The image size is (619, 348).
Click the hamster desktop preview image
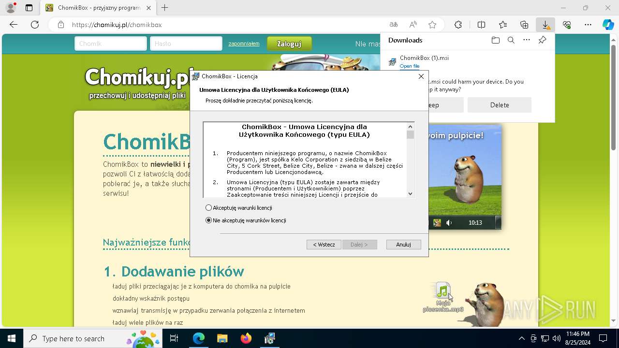point(465,177)
